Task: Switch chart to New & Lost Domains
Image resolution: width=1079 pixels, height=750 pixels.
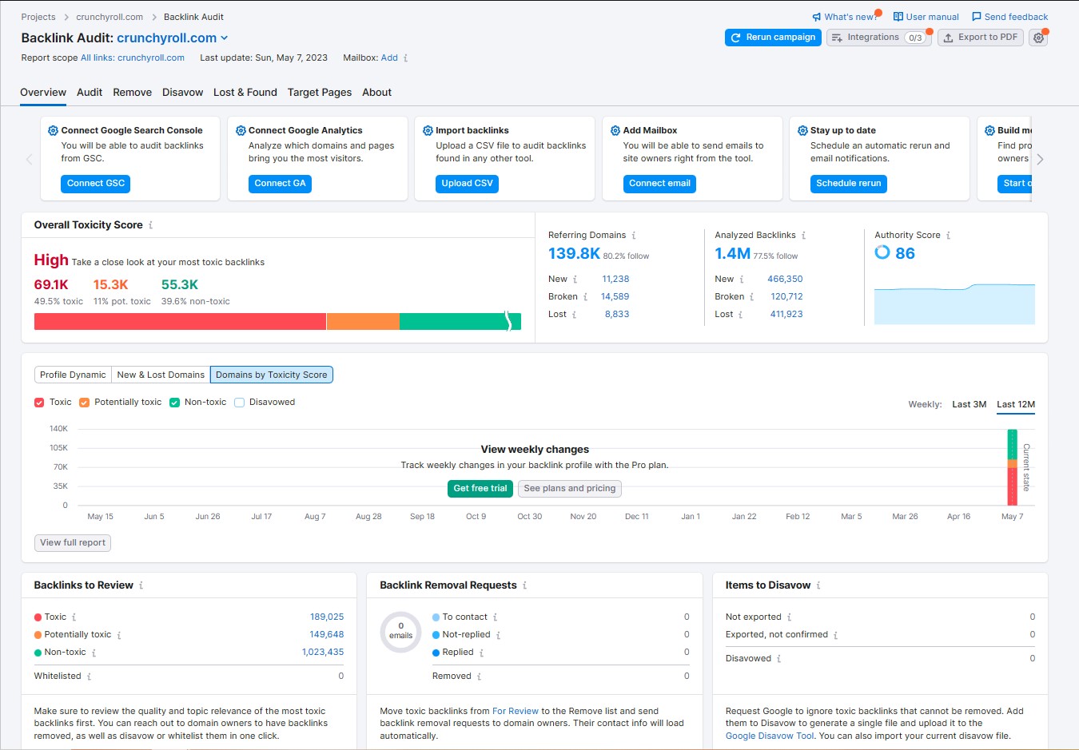Action: (x=161, y=375)
